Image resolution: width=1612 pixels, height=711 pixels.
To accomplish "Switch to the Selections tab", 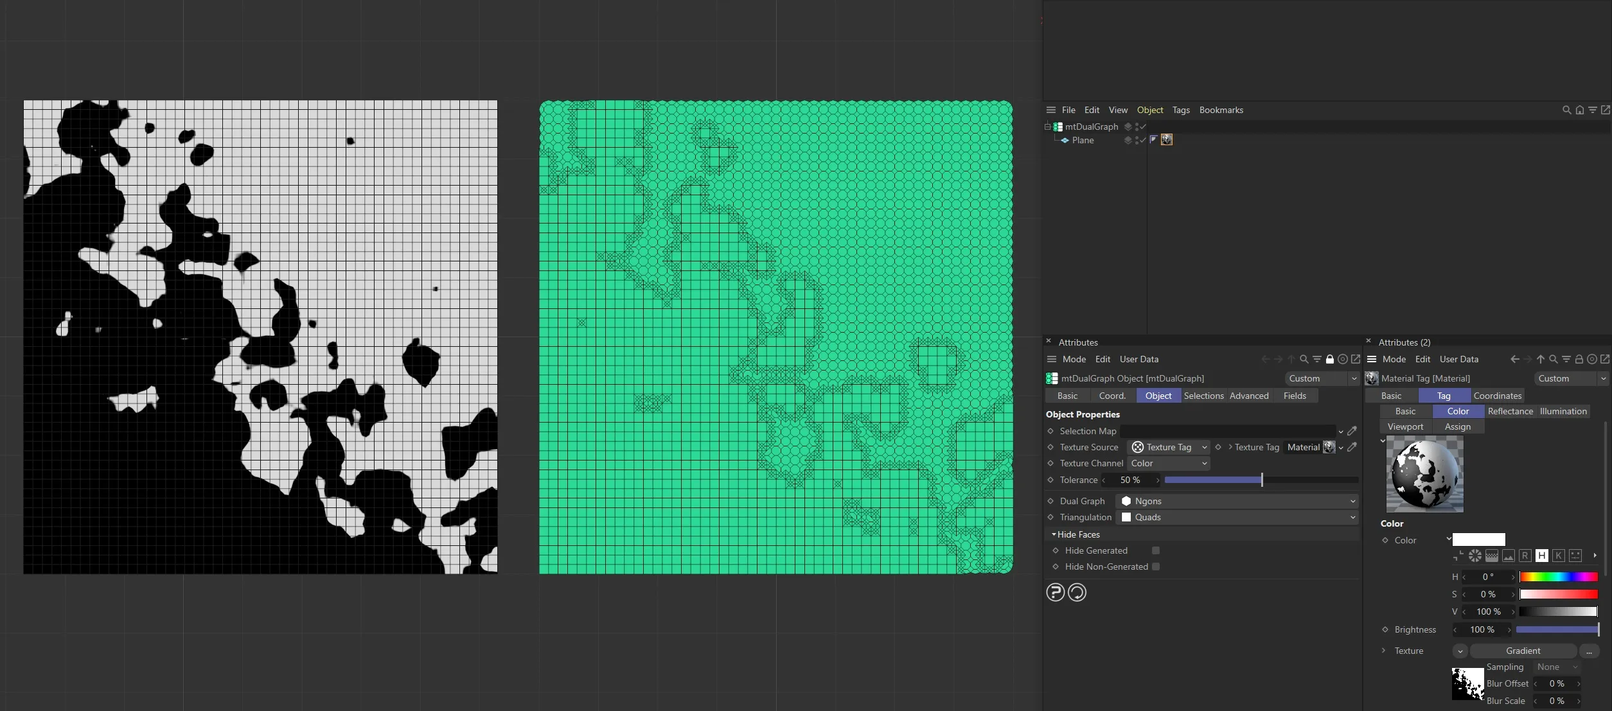I will [1203, 396].
